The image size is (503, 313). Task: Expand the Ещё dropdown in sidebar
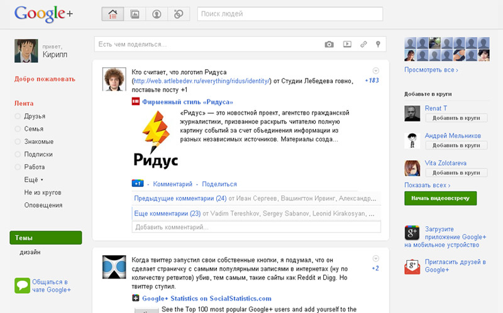pos(34,180)
